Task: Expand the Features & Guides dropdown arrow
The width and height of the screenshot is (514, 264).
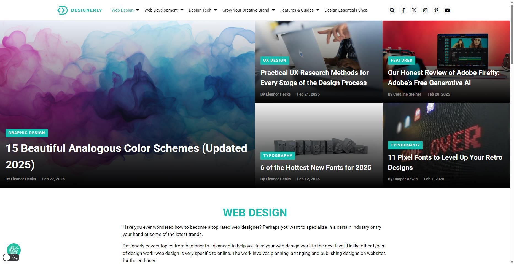Action: (x=318, y=10)
